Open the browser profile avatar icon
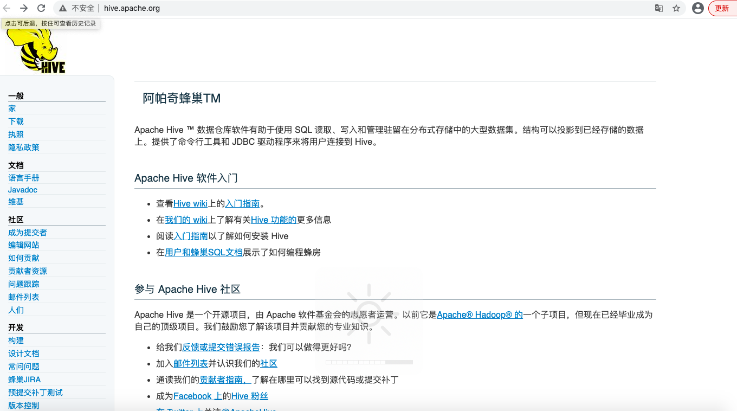This screenshot has height=411, width=737. coord(697,8)
